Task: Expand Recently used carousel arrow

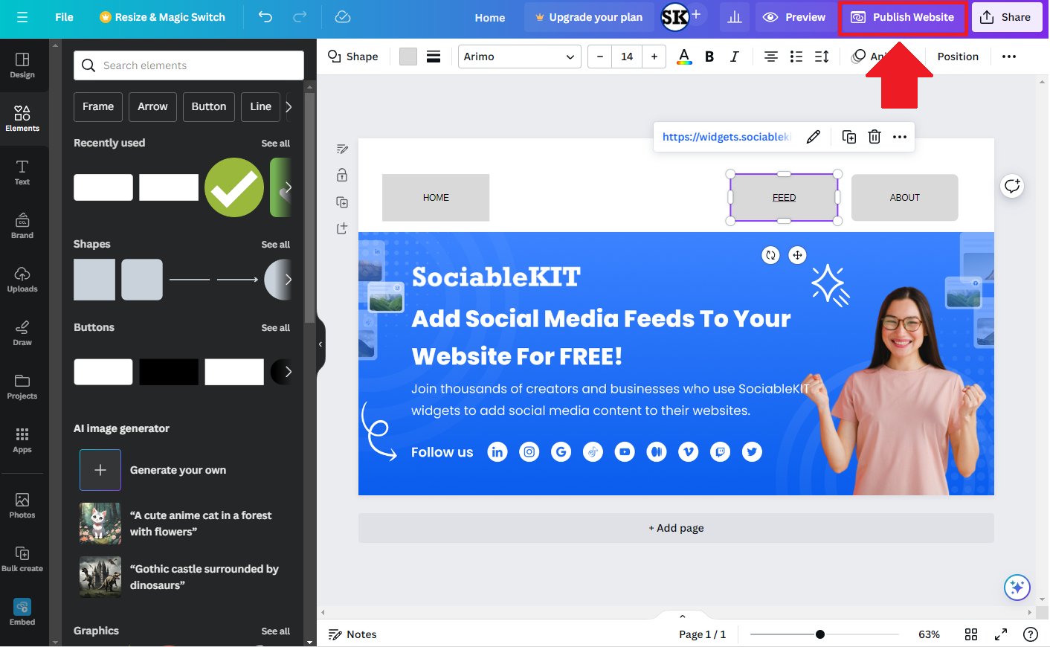Action: tap(289, 187)
